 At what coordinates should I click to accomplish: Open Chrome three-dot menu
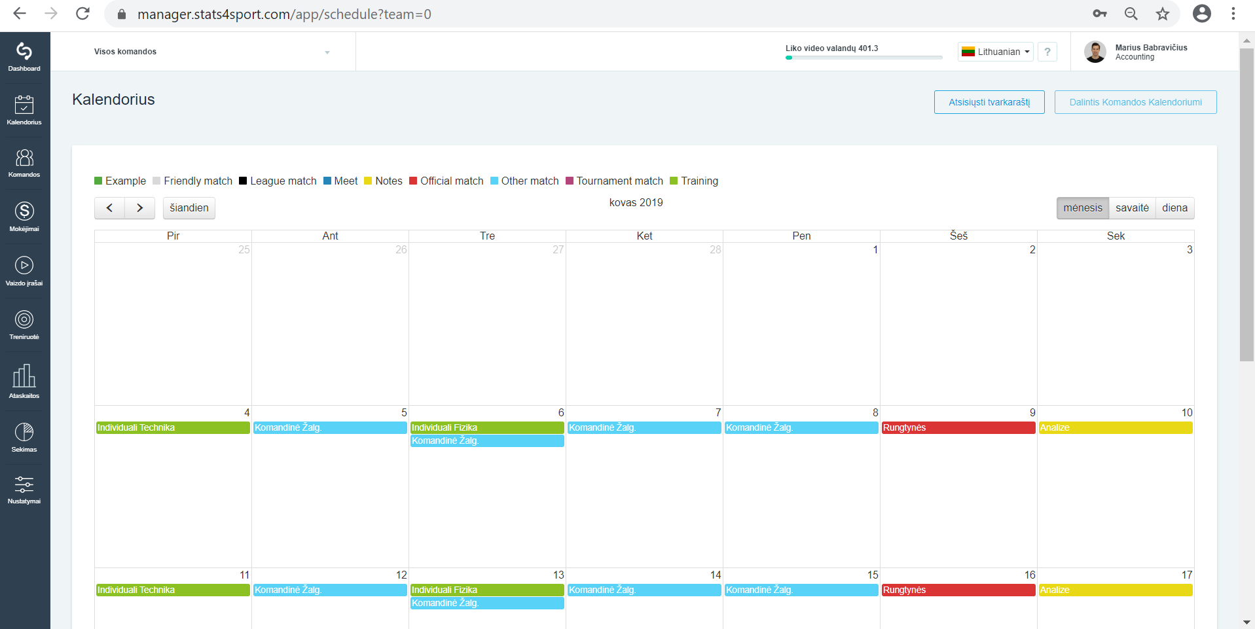(x=1233, y=14)
